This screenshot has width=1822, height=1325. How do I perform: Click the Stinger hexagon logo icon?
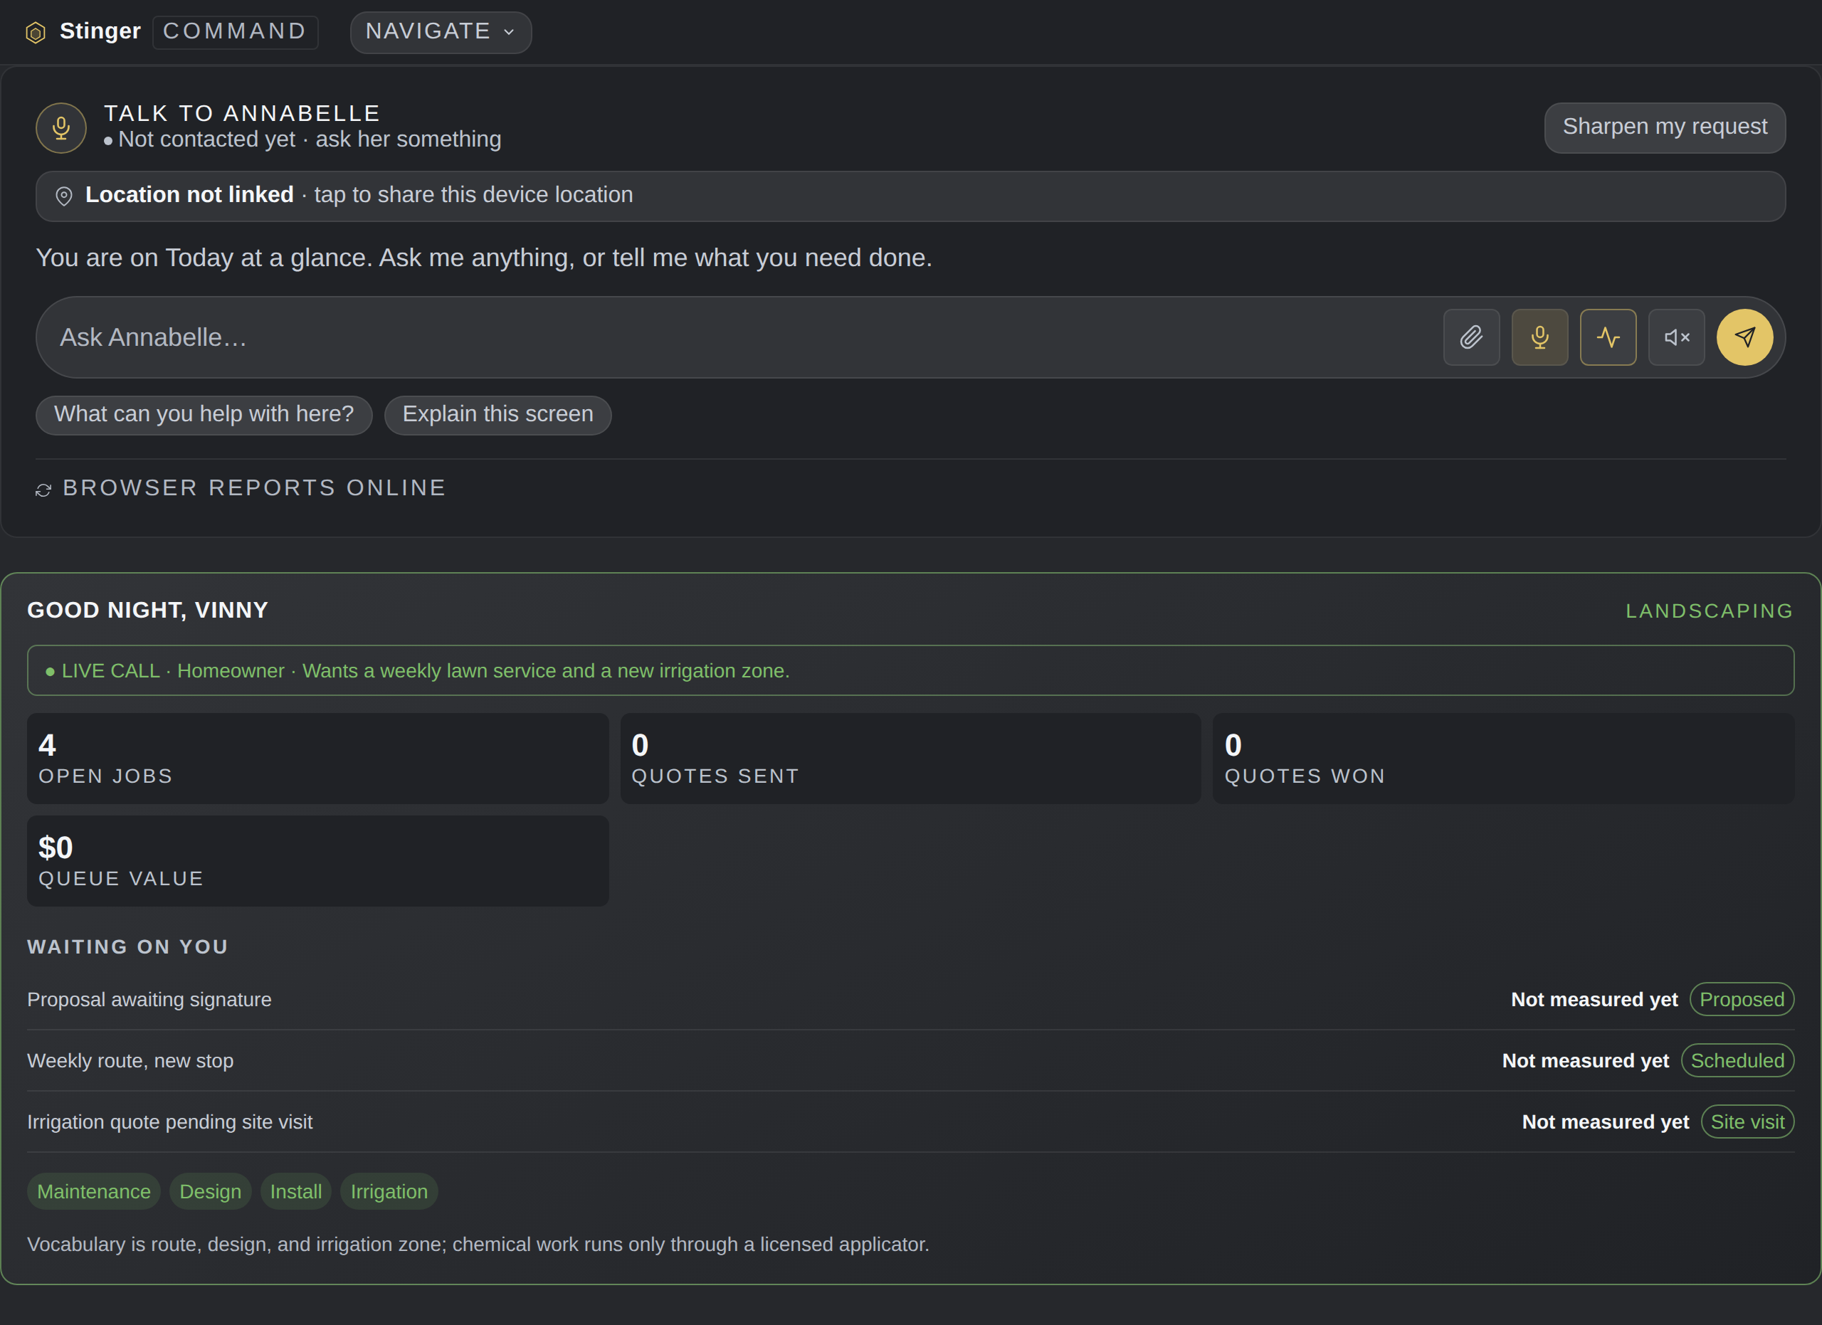point(36,33)
